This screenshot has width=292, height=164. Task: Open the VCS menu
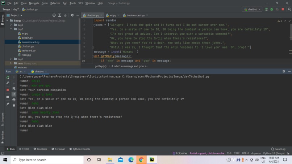click(x=80, y=3)
